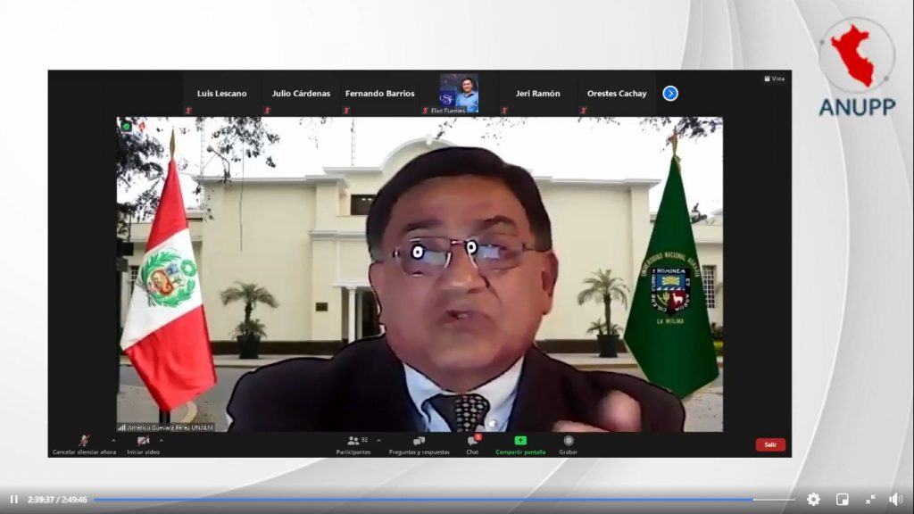
Task: Expand the arrow beside Participantes
Action: (378, 441)
